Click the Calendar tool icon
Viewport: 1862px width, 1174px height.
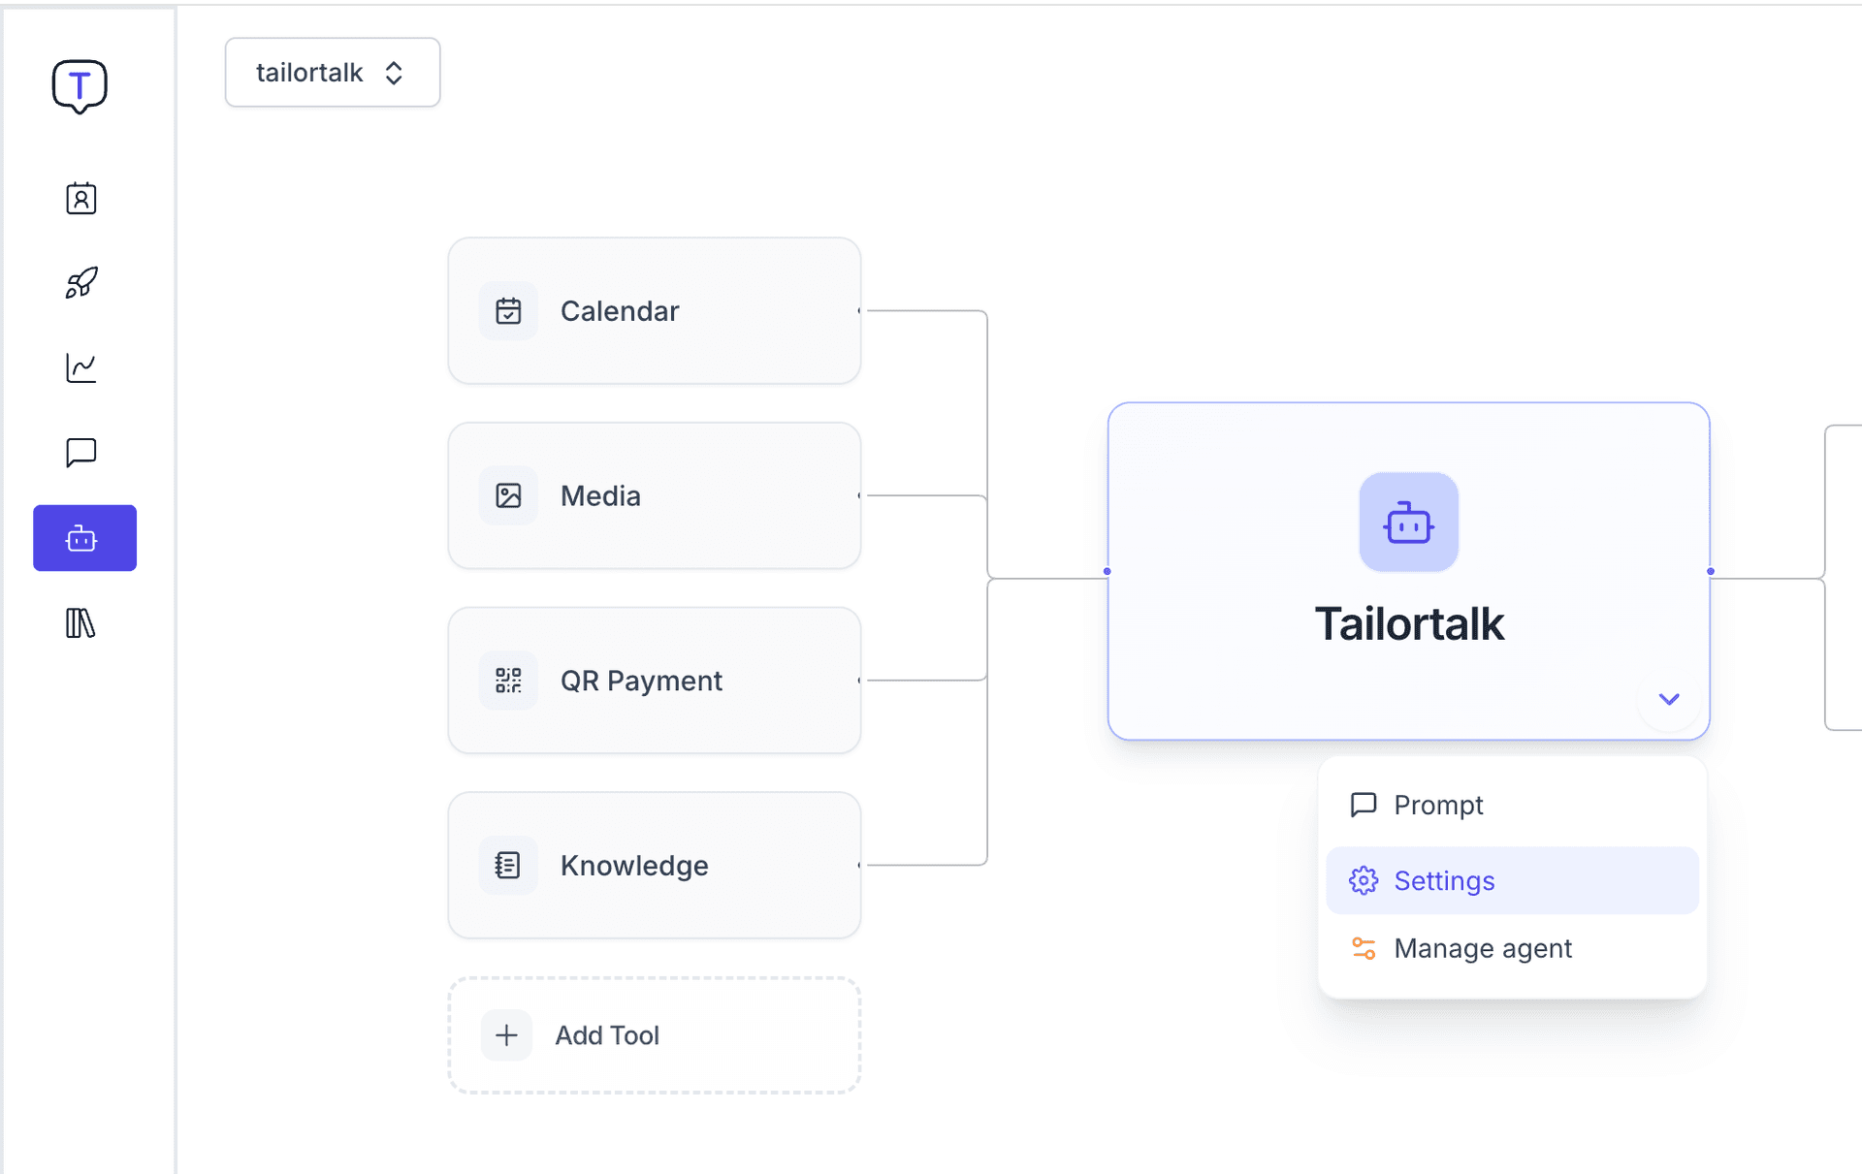coord(508,311)
